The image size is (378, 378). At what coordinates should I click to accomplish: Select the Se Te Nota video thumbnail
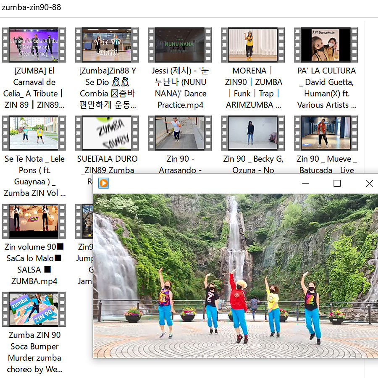tap(34, 133)
